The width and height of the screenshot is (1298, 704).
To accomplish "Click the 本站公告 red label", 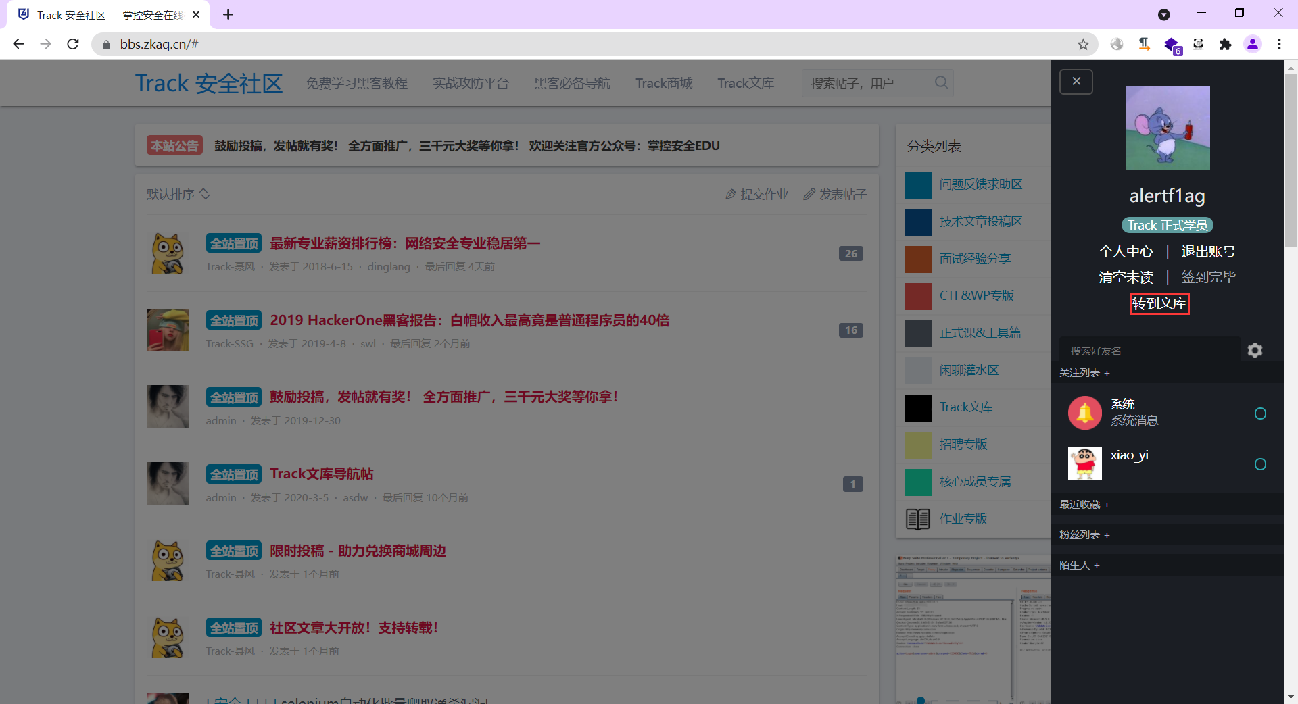I will (174, 146).
